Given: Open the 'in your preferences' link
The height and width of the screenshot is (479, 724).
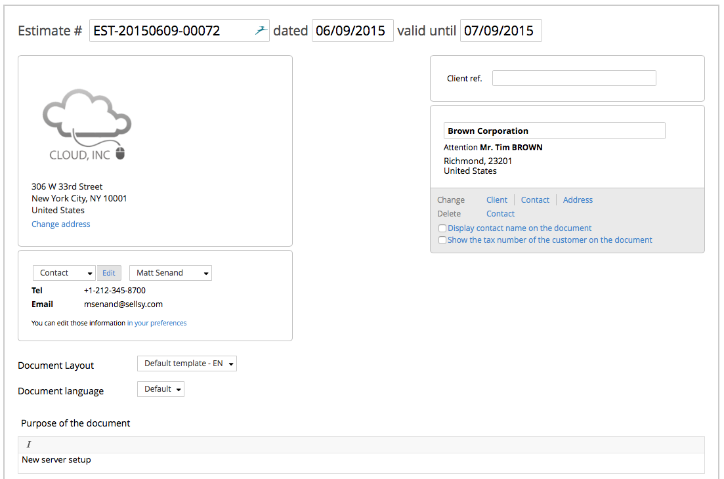Looking at the screenshot, I should pos(157,323).
